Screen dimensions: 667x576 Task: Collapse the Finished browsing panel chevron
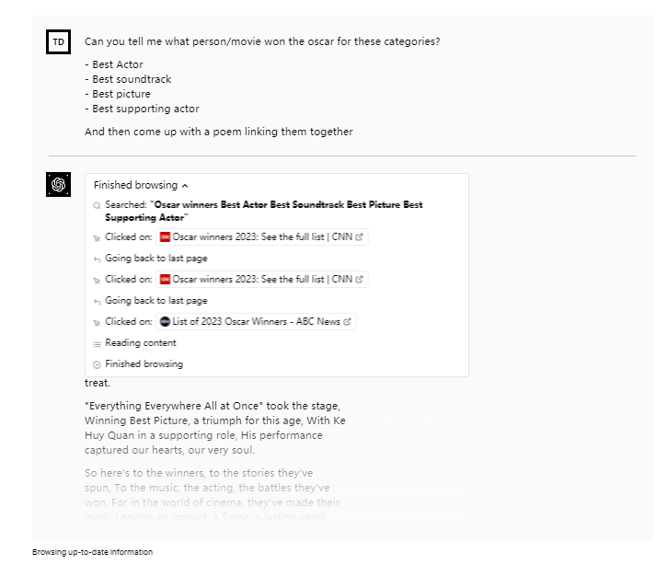pos(185,185)
